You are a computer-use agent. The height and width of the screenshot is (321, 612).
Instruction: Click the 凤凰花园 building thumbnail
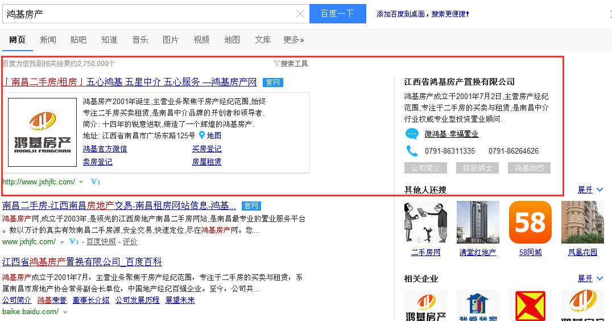[x=583, y=223]
